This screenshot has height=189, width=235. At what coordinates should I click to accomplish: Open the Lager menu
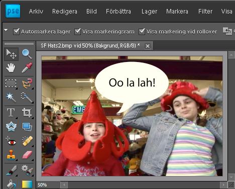pos(149,11)
